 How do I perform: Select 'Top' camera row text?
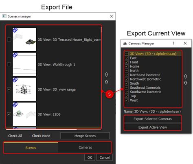point(133,96)
